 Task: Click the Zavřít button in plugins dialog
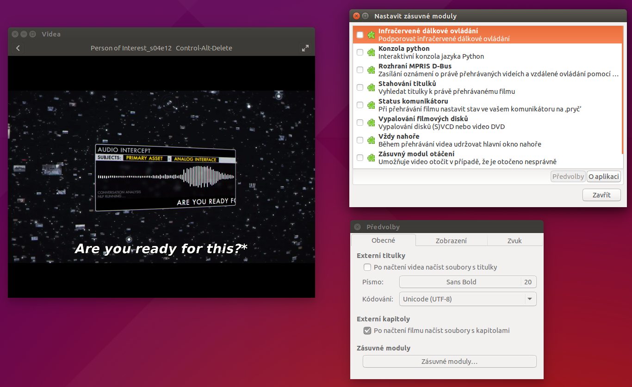pos(601,195)
